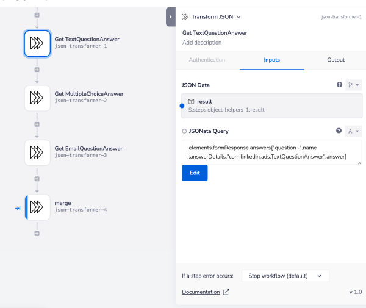Add step between MultipleChoiceAnswer and EmailQuestionAnswer

pyautogui.click(x=37, y=124)
